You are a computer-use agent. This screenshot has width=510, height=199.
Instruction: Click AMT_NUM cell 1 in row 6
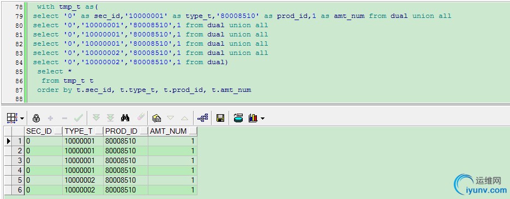coord(172,190)
